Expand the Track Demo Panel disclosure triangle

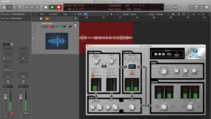pos(3,19)
